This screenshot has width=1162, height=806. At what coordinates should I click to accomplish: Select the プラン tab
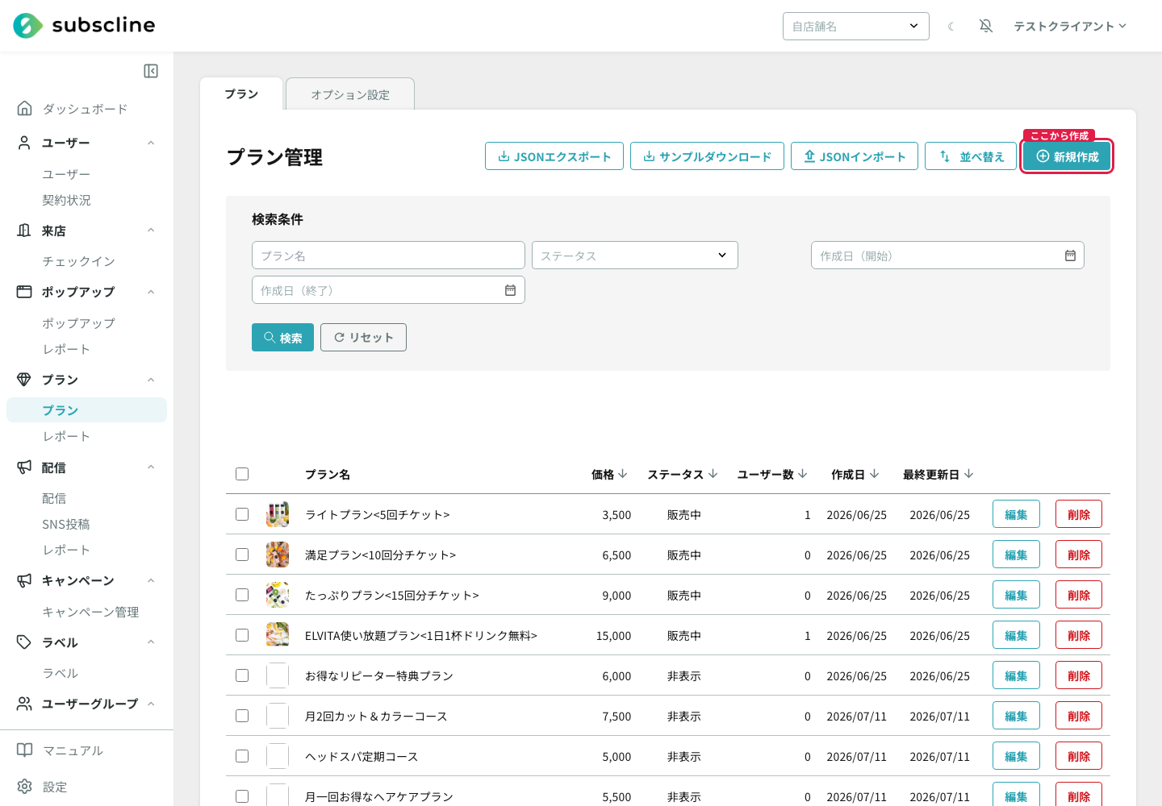tap(241, 93)
